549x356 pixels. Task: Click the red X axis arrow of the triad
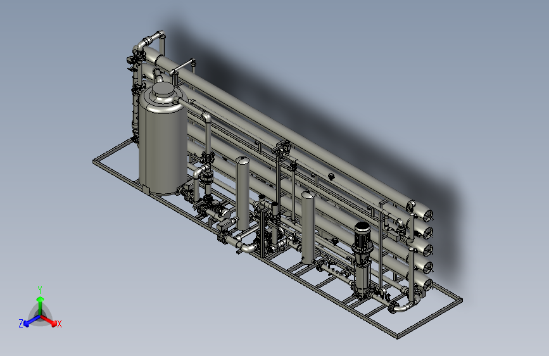pos(49,321)
